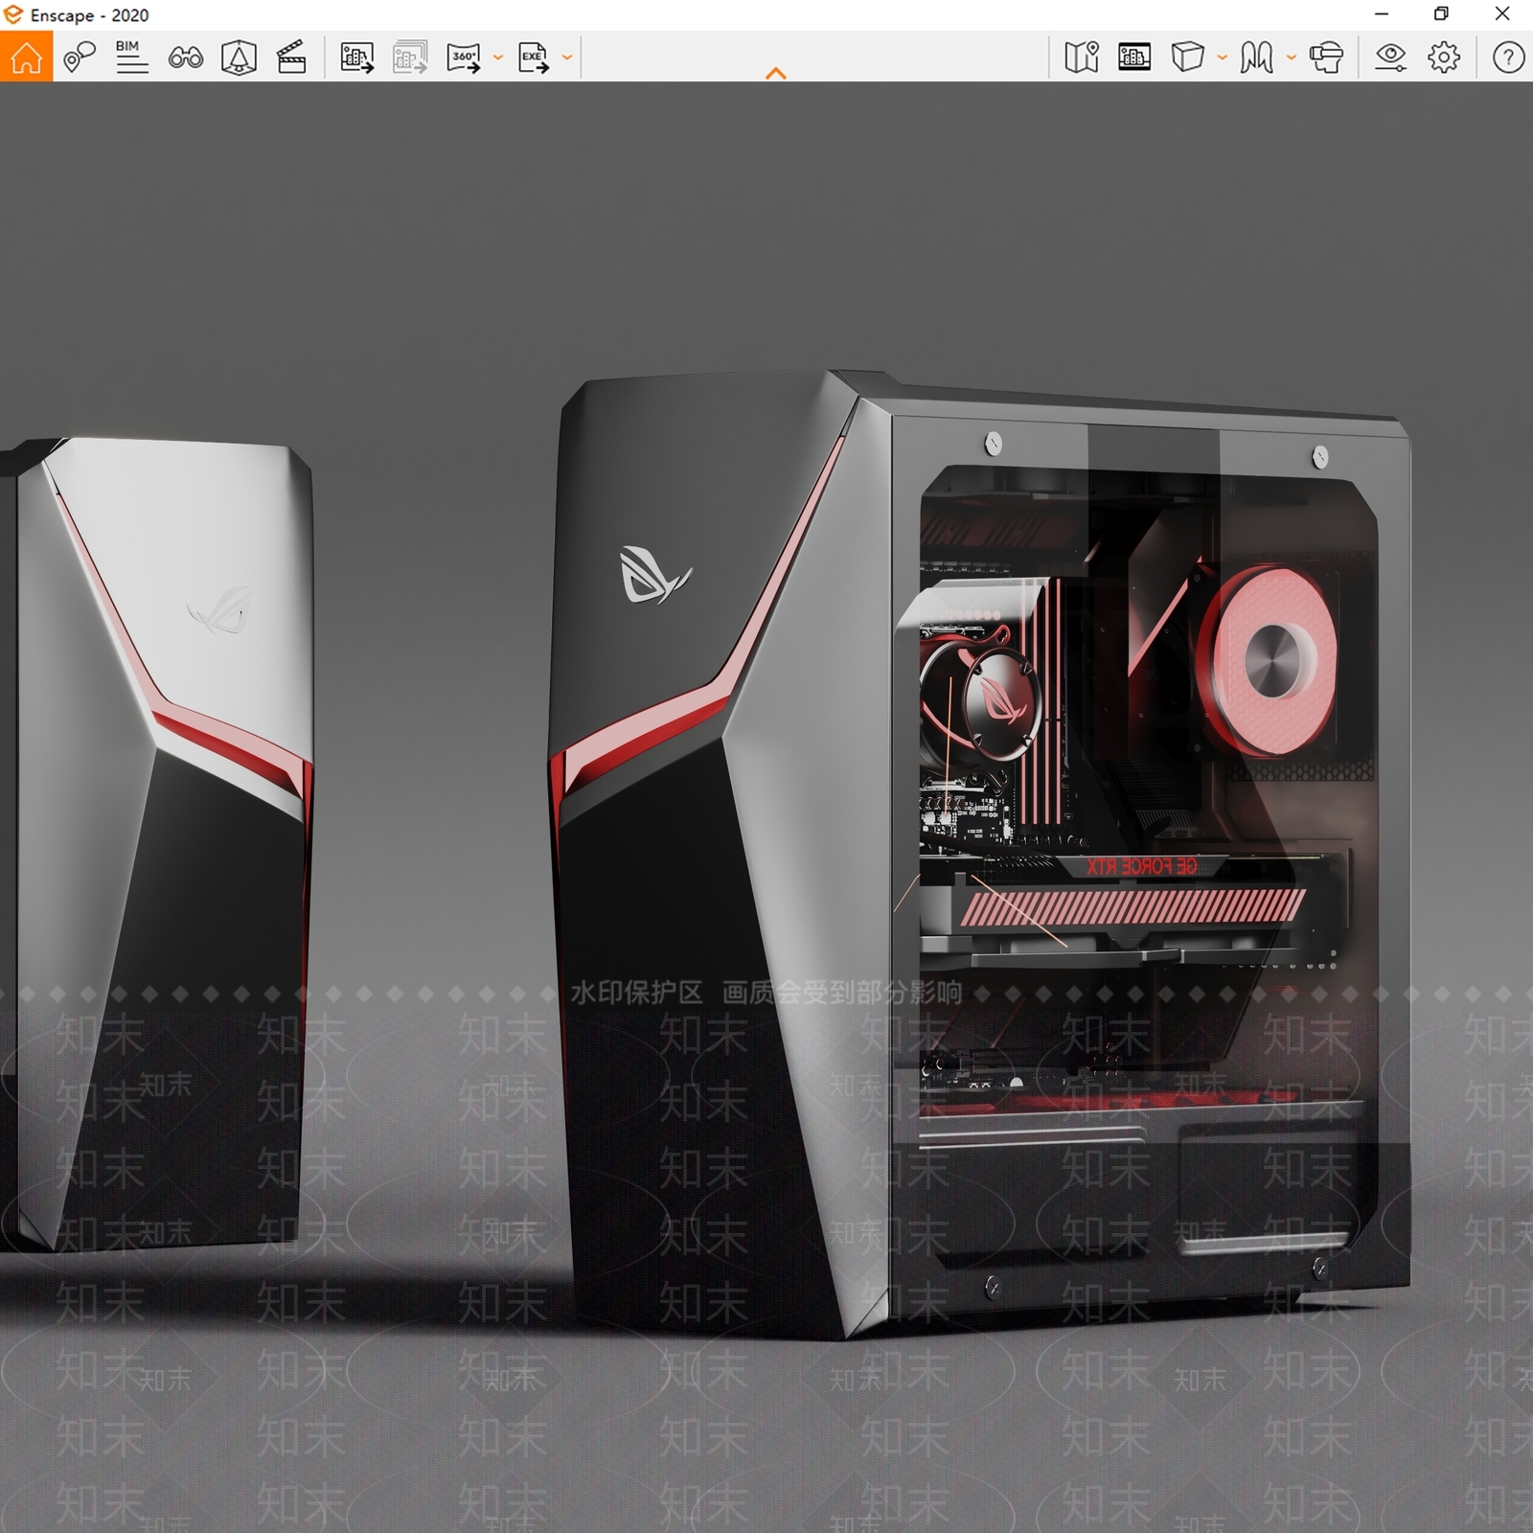Export the EXE standalone file
This screenshot has height=1533, width=1533.
click(534, 57)
